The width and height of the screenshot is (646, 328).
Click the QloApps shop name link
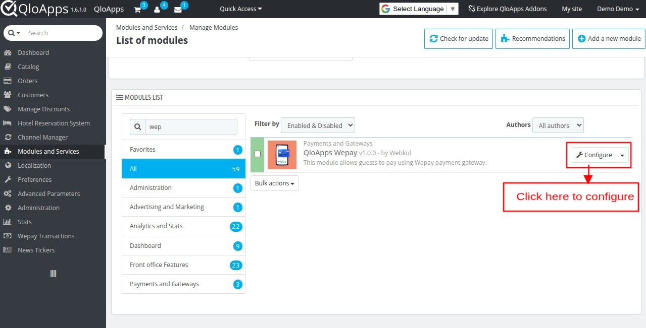(109, 9)
